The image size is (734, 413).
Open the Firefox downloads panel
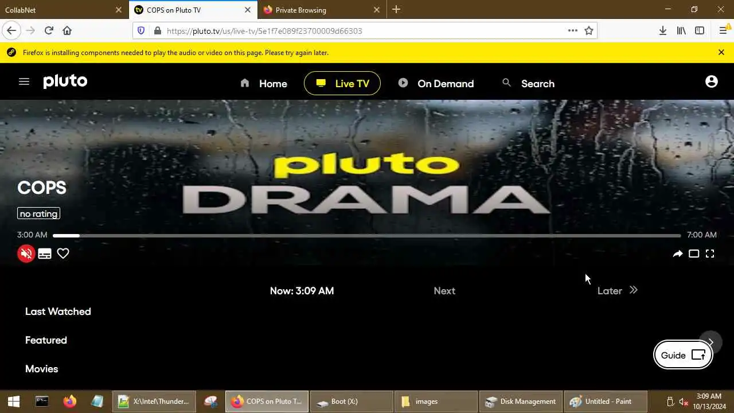(x=663, y=30)
